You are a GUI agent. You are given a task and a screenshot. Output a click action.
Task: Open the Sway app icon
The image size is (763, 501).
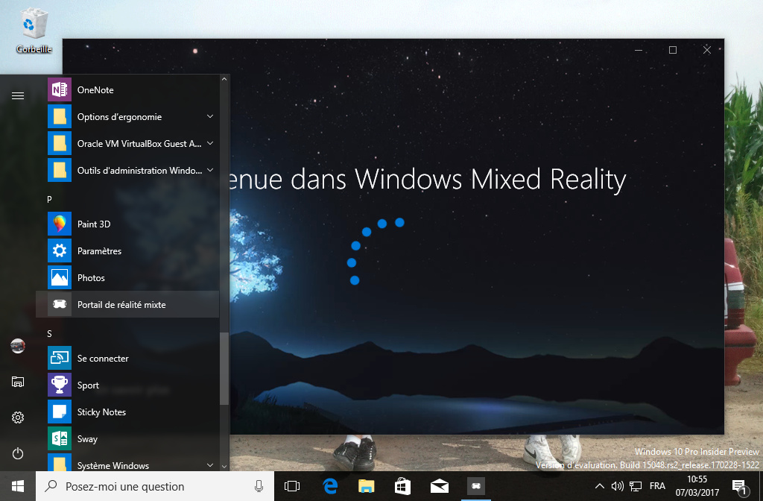(x=60, y=438)
